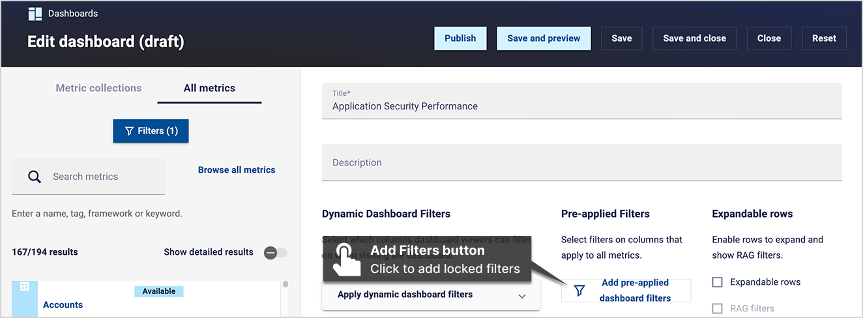Switch to Metric collections tab
Viewport: 863px width, 318px height.
coord(98,88)
